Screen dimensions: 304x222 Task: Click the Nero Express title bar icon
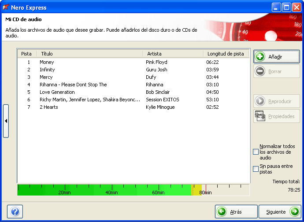[x=6, y=7]
